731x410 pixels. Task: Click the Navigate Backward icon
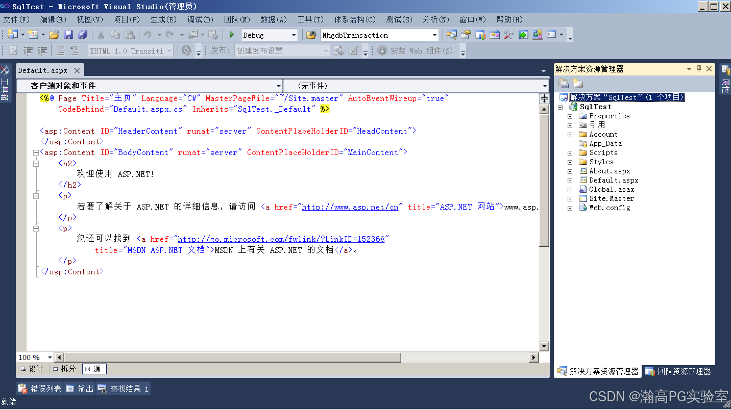[192, 35]
